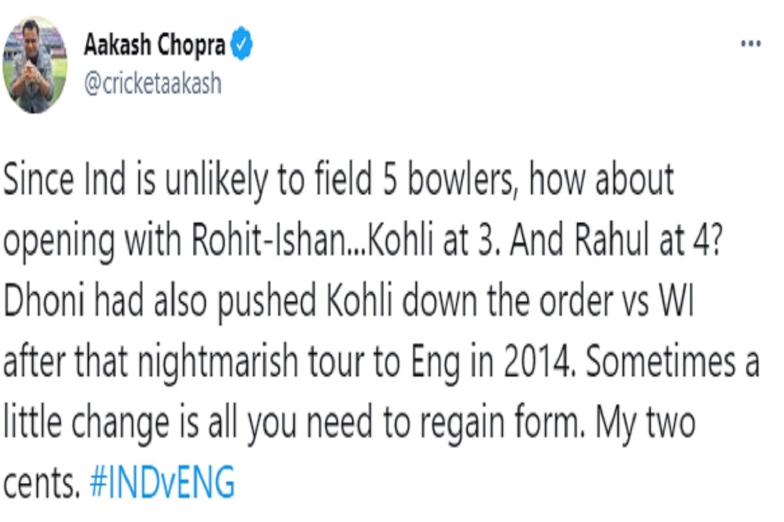Open the @cricketaakash handle link
784x522 pixels.
point(153,83)
